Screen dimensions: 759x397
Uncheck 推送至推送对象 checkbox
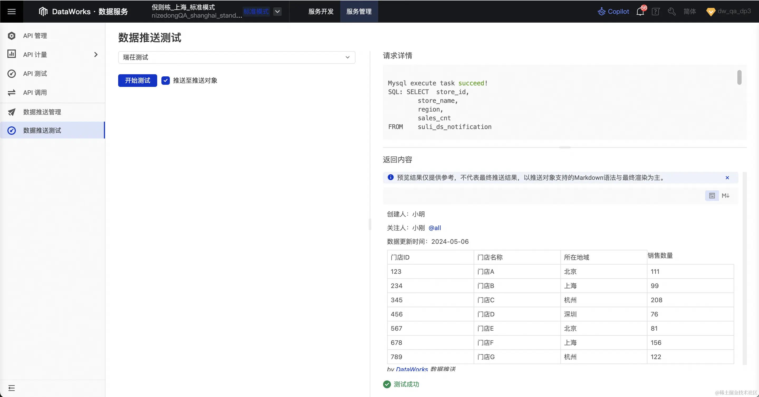[x=166, y=81]
